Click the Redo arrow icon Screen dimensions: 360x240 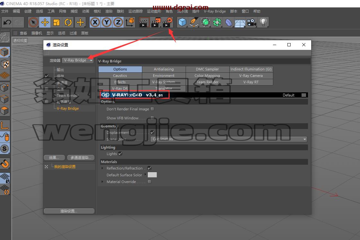[x=19, y=22]
